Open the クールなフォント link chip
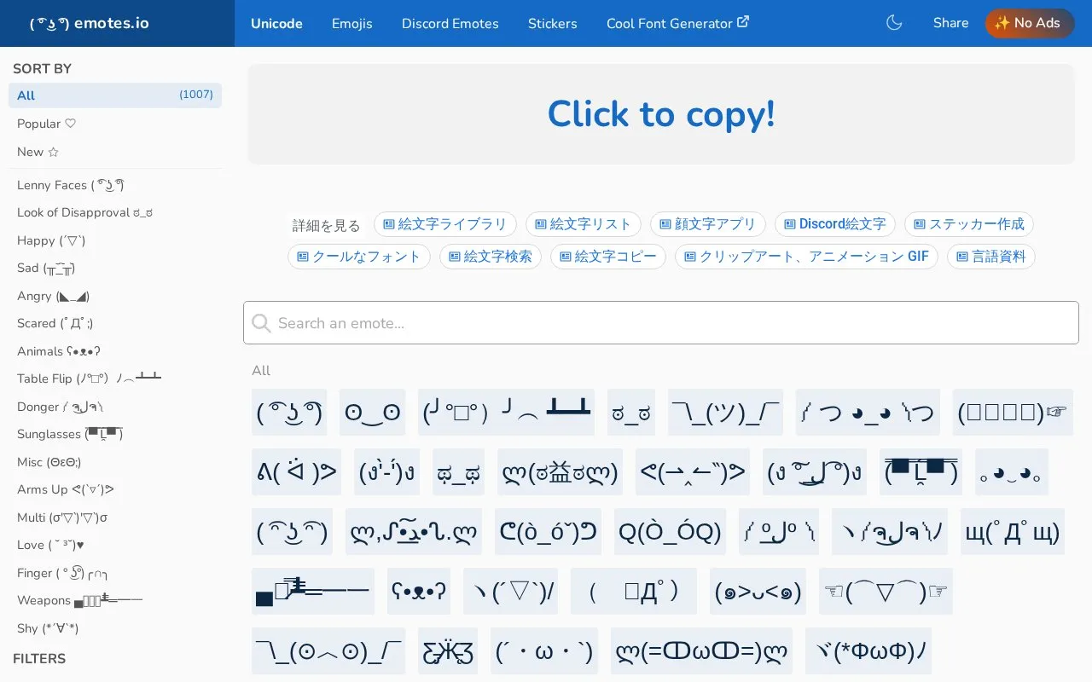Viewport: 1092px width, 682px height. 359,257
